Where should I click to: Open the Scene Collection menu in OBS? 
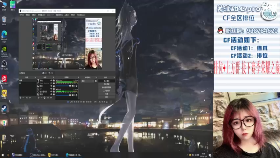tap(59, 15)
